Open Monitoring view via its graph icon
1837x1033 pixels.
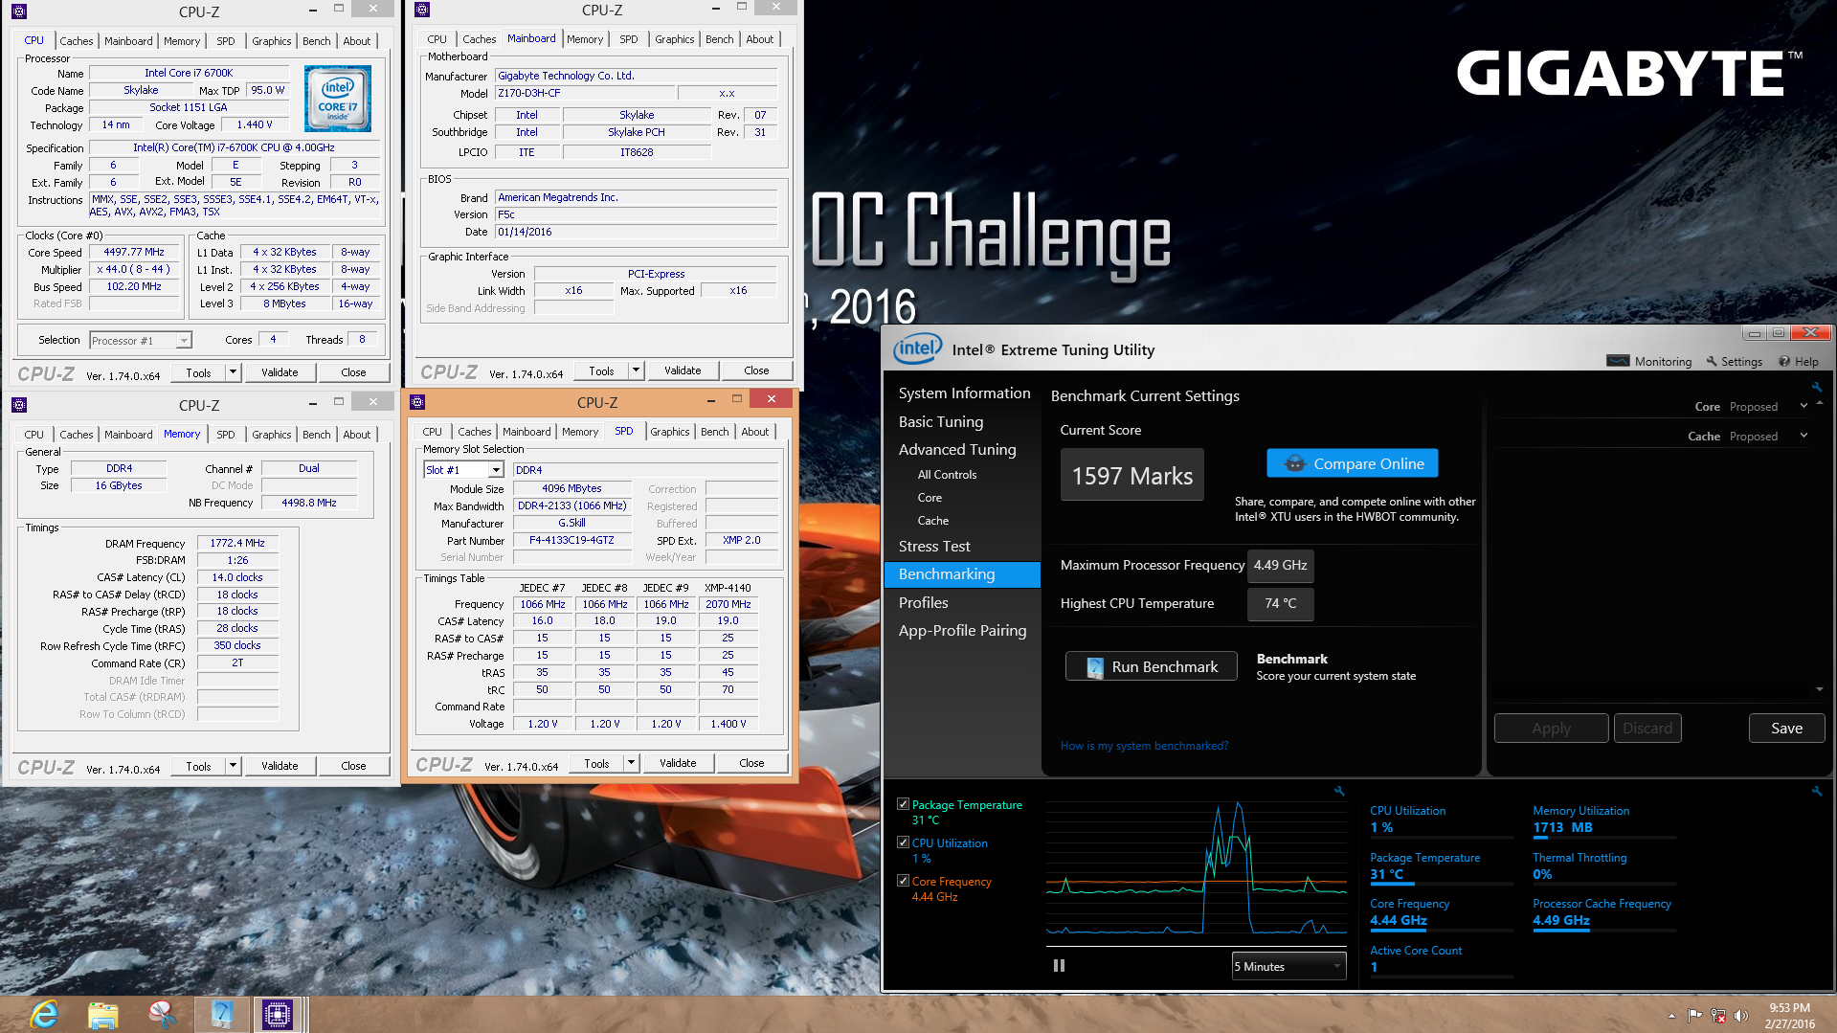(x=1618, y=361)
